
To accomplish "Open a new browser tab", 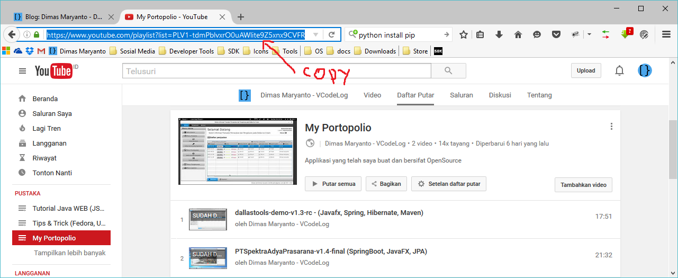I will tap(241, 17).
